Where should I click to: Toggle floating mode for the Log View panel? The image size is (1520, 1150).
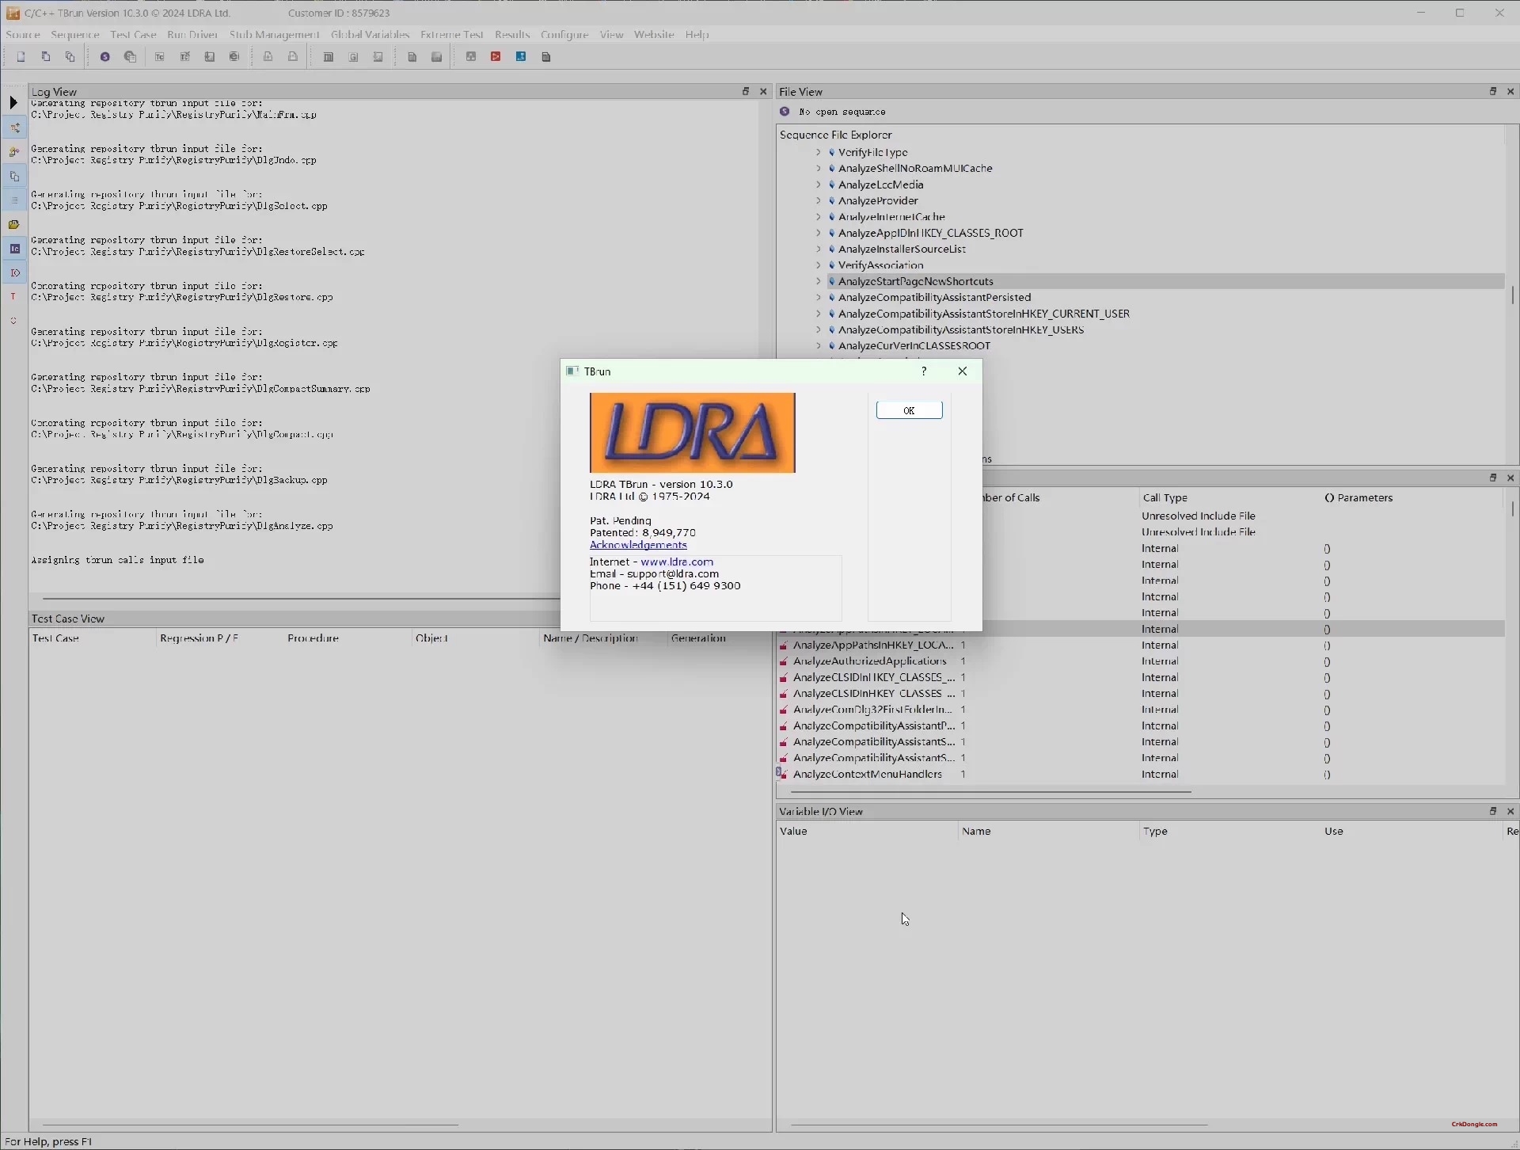(x=746, y=90)
